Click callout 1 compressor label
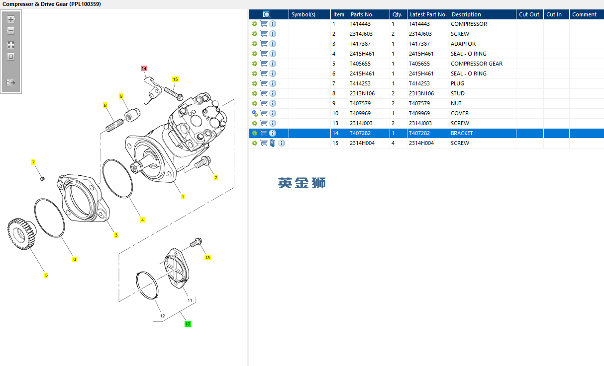The height and width of the screenshot is (366, 604). (x=183, y=197)
